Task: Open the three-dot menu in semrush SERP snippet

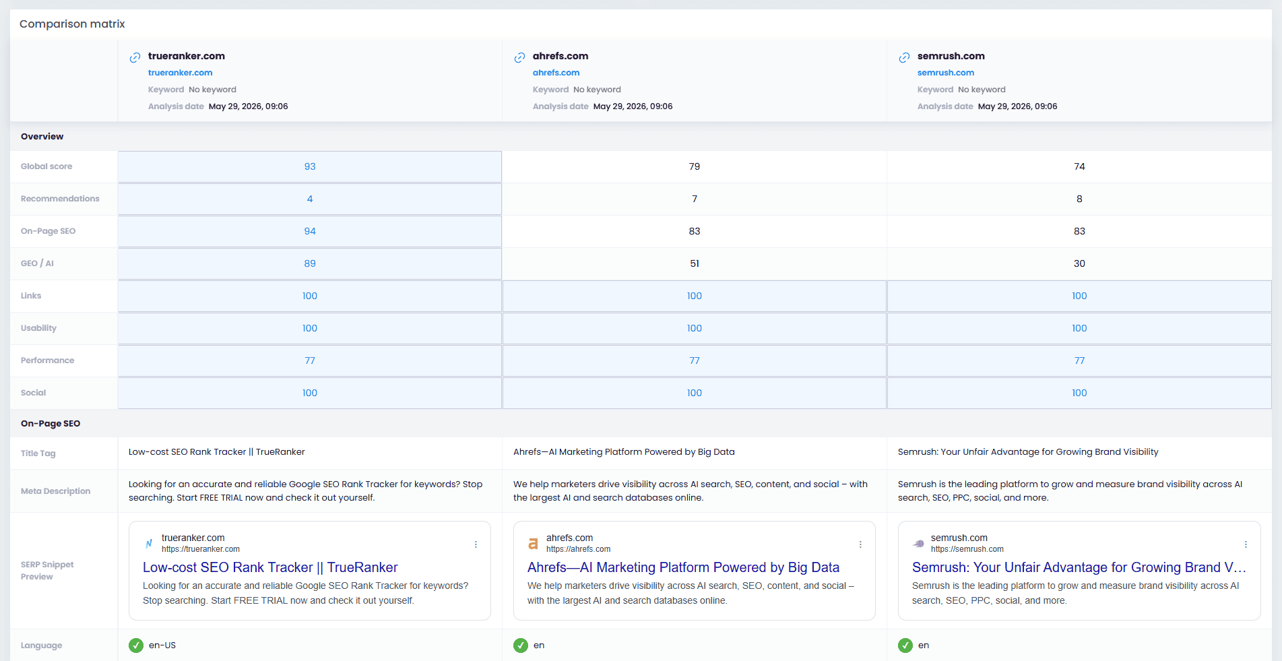Action: click(1246, 544)
